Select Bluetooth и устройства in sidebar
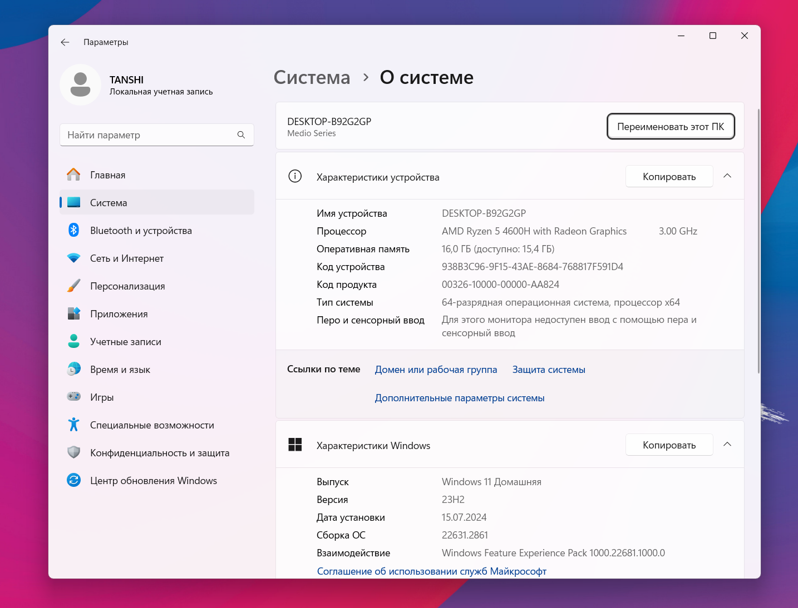This screenshot has width=798, height=608. point(157,230)
